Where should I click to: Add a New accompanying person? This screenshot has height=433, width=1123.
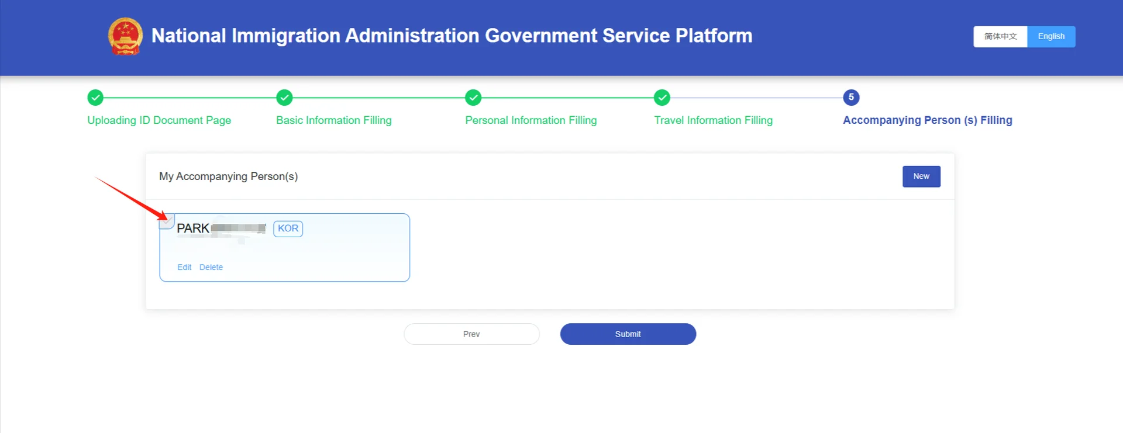point(921,176)
